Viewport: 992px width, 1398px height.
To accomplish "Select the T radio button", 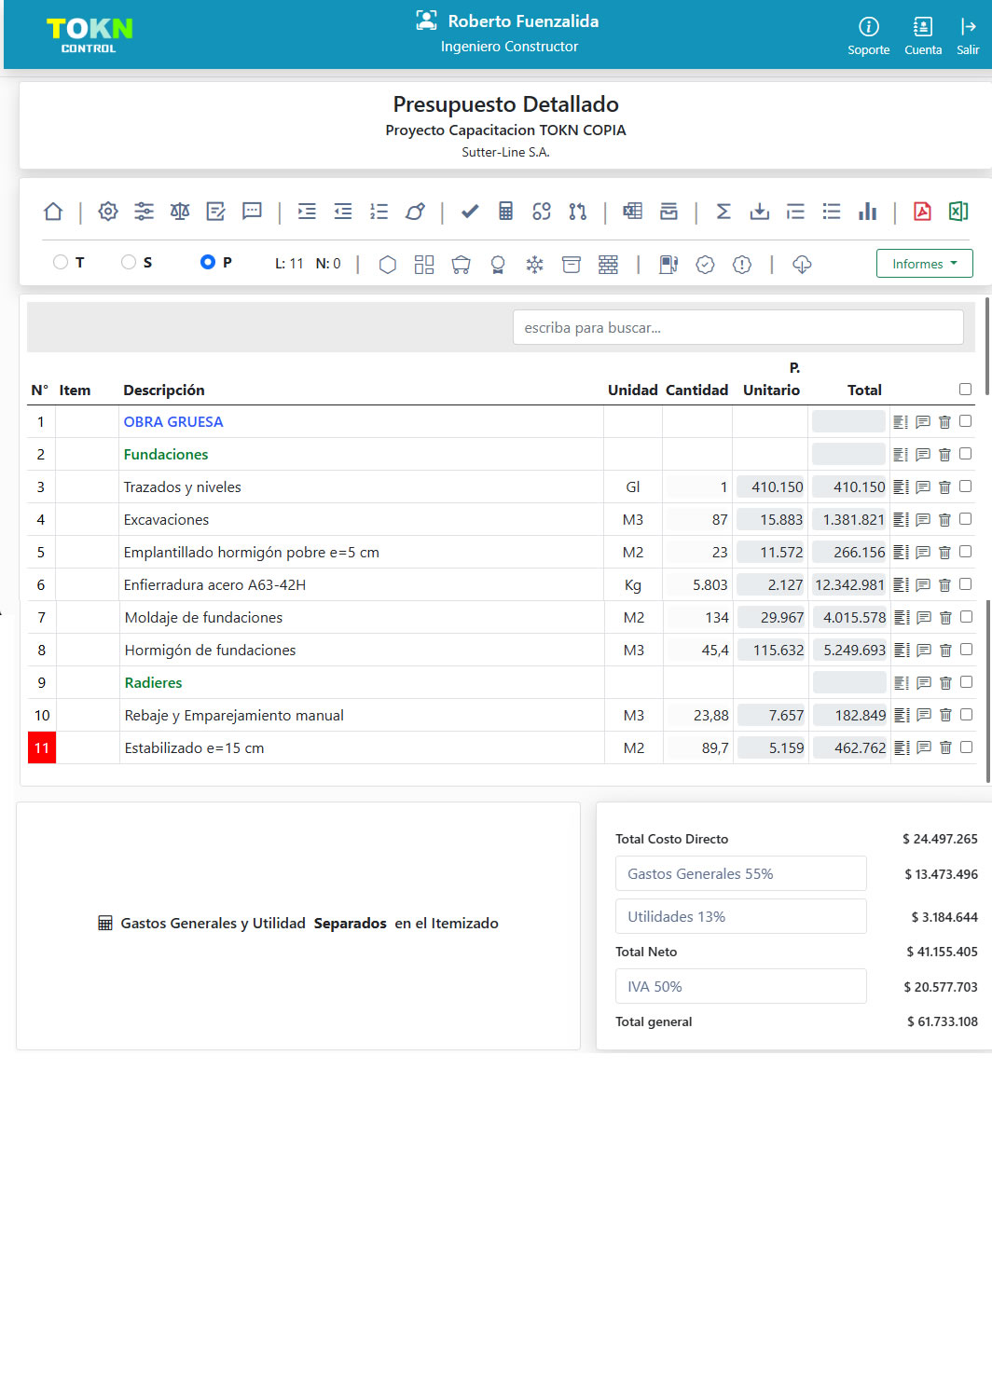I will click(61, 262).
